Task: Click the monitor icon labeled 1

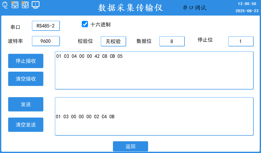Action: (35, 5)
